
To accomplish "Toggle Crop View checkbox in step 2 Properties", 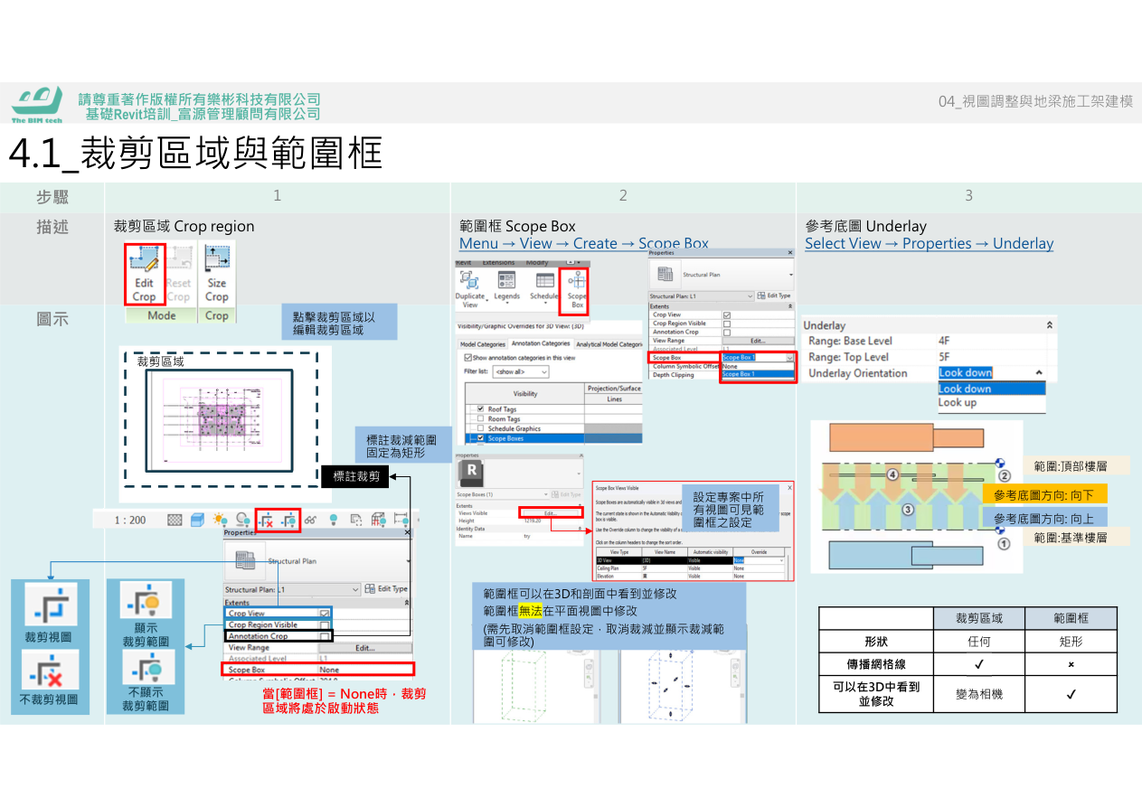I will coord(727,315).
